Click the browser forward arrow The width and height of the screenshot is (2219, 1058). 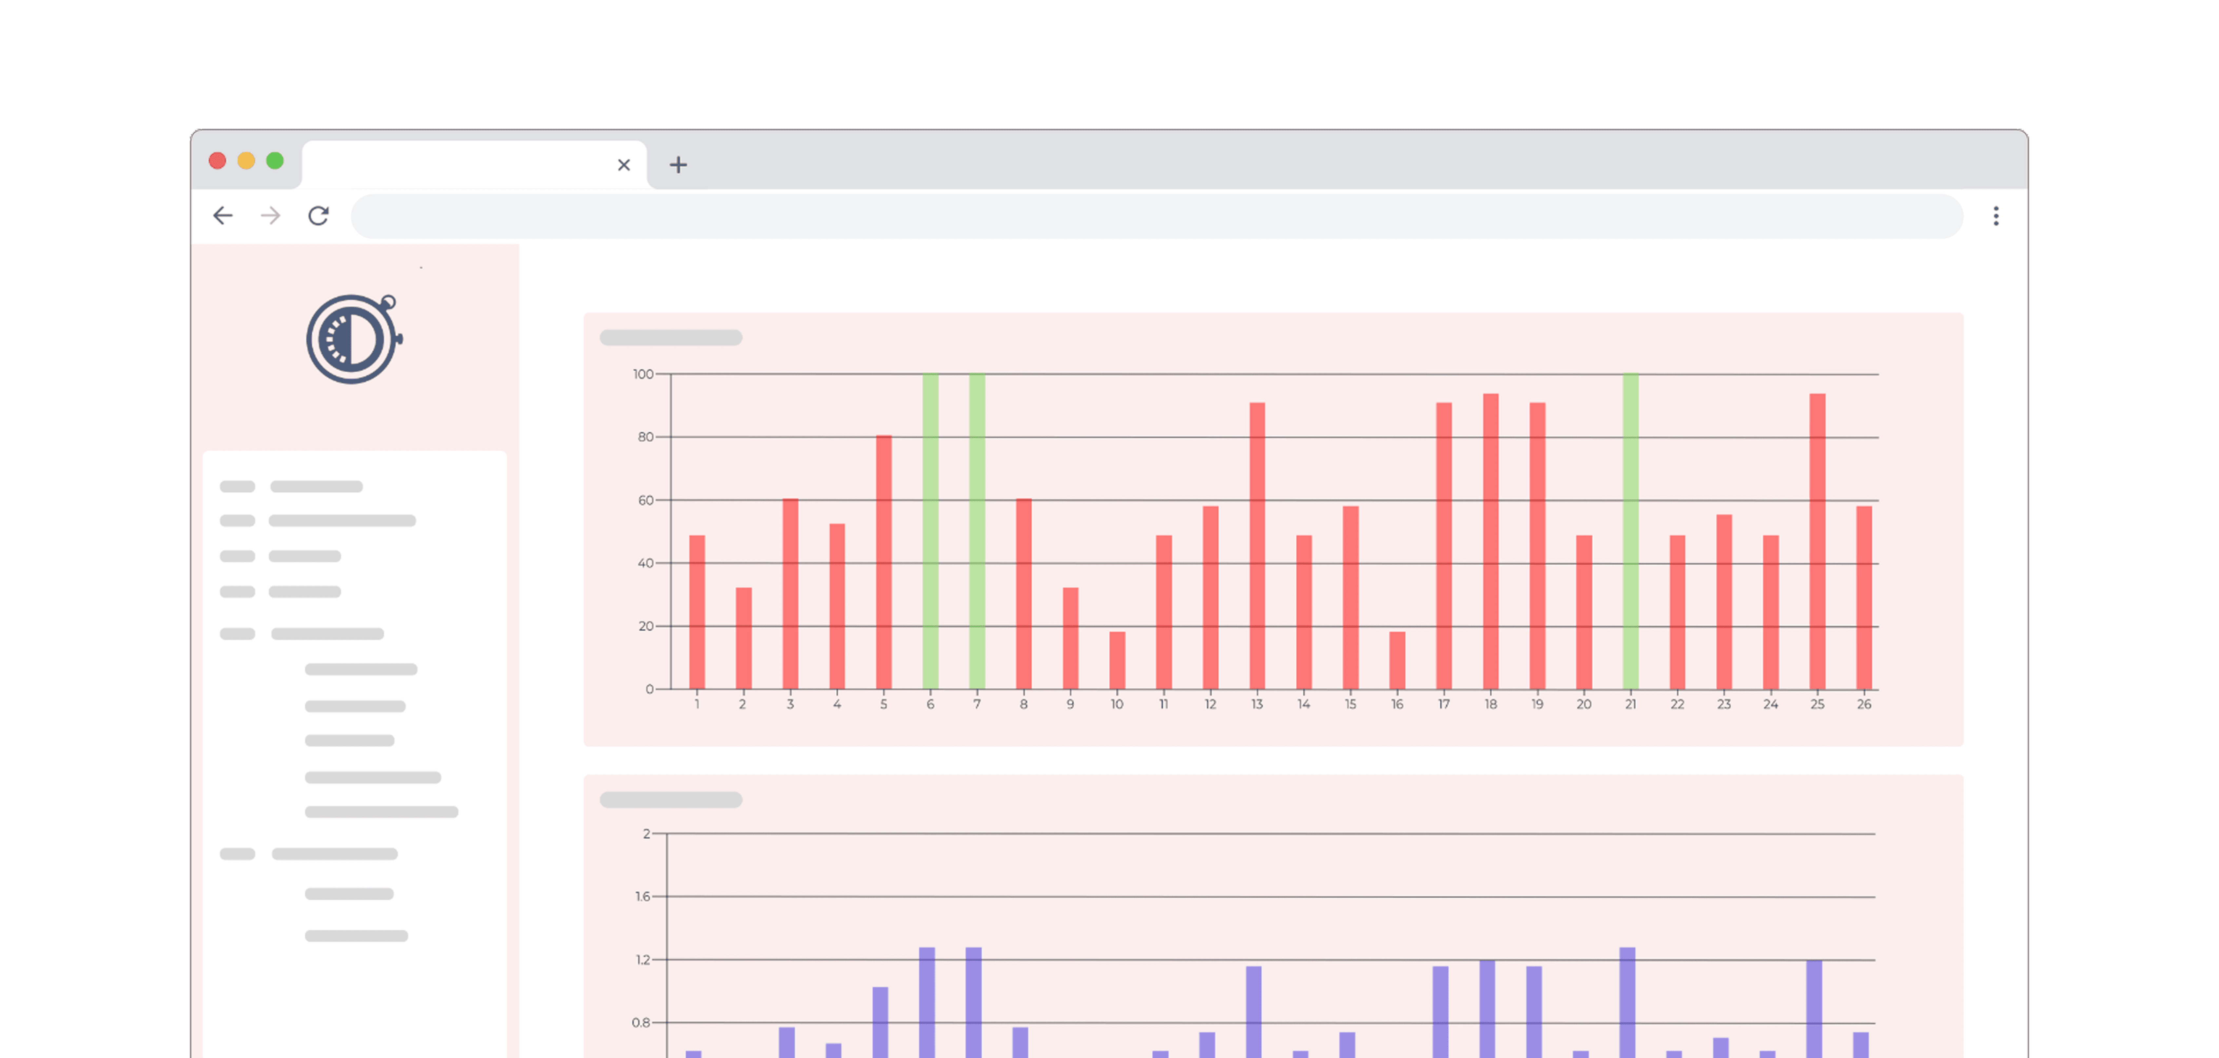[270, 215]
